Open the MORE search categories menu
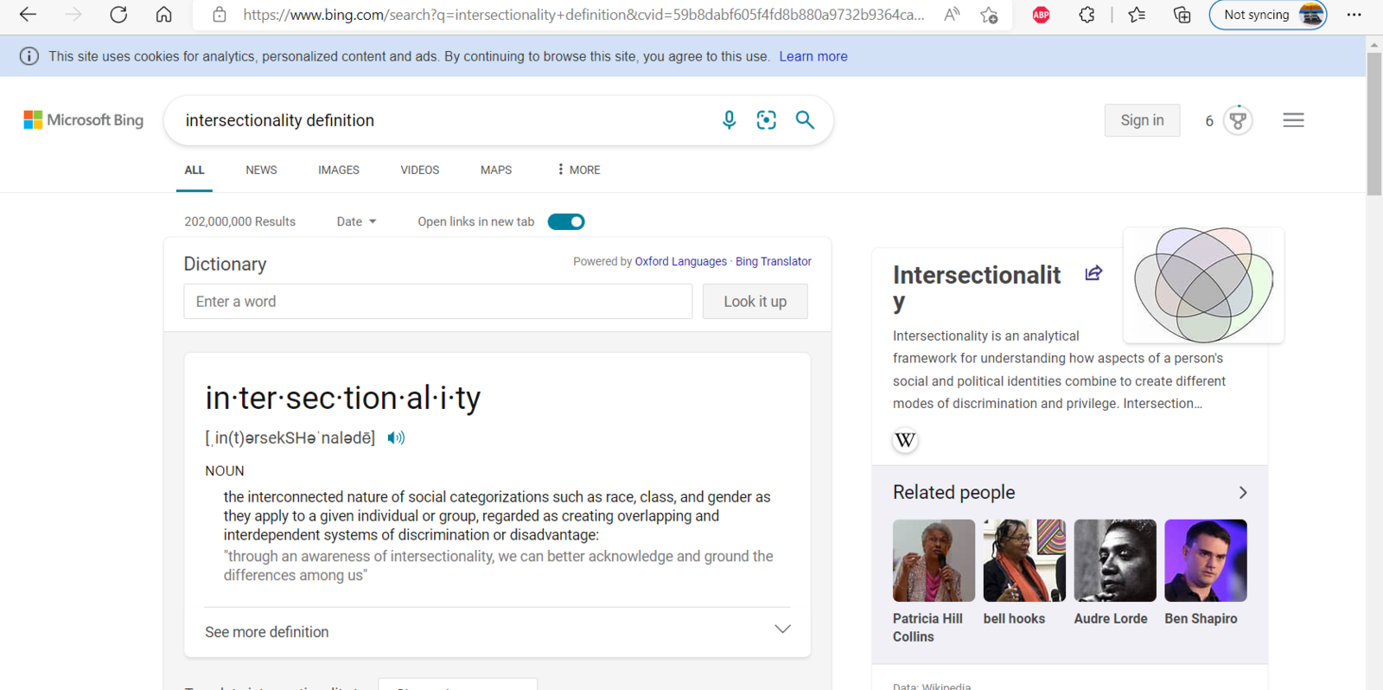The width and height of the screenshot is (1383, 690). click(578, 170)
